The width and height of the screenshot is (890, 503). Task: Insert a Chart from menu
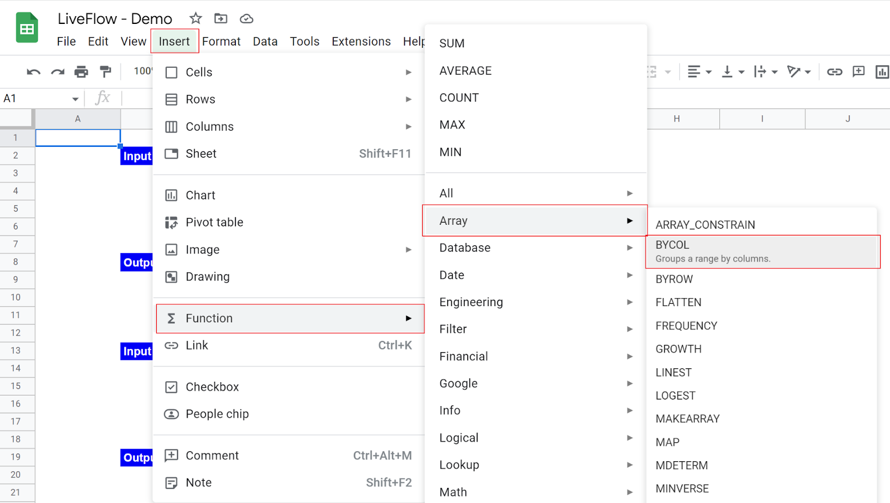pos(289,195)
